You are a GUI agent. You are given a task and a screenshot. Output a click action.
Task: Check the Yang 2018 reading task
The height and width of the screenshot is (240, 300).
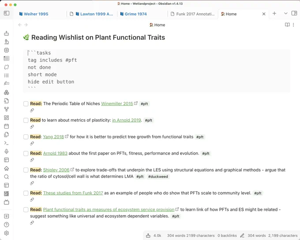[x=26, y=137]
